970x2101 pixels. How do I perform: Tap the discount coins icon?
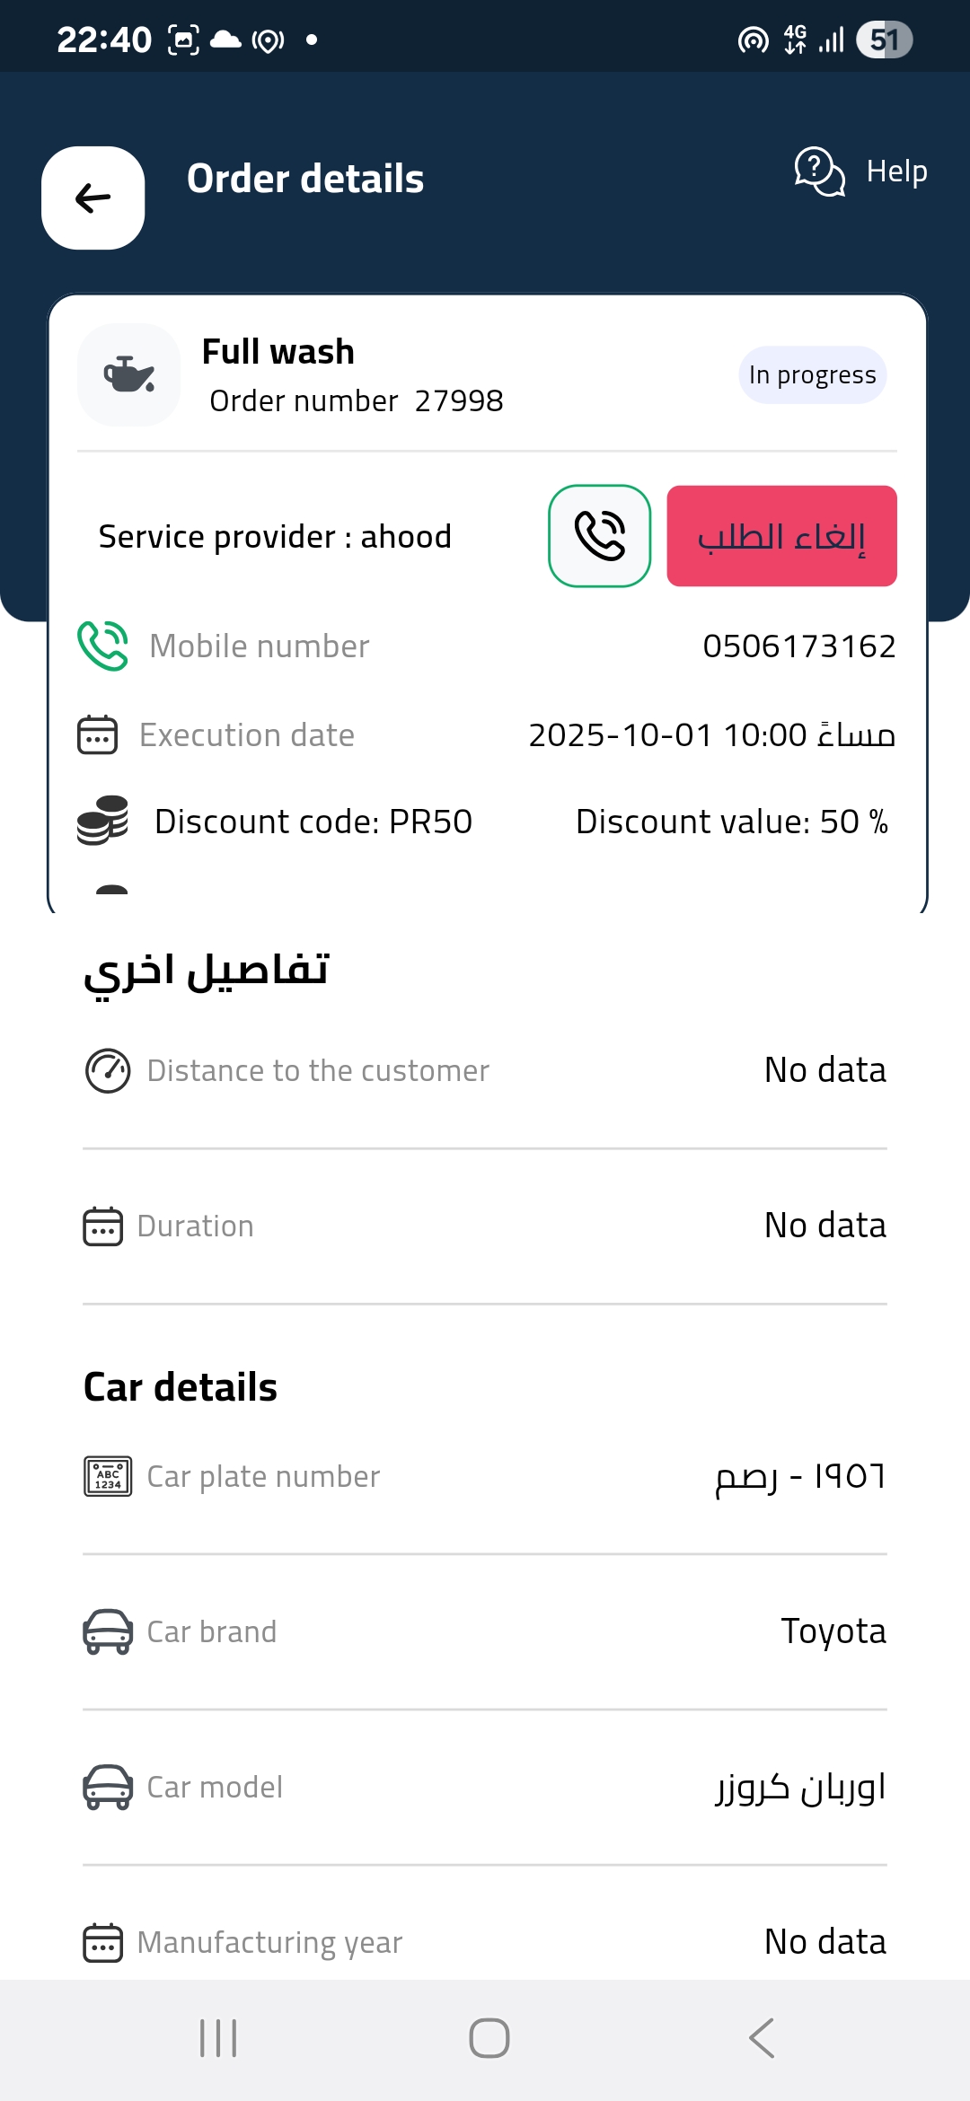102,821
